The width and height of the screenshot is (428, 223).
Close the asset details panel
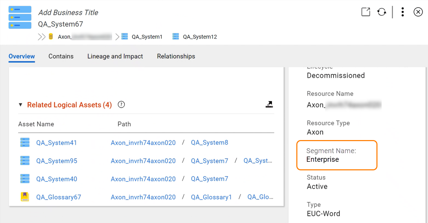(418, 12)
